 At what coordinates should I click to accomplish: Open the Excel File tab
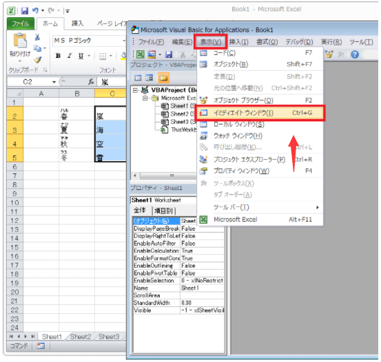pos(21,23)
